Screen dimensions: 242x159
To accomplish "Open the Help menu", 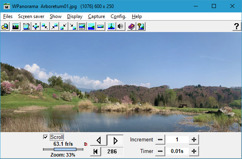I will (x=137, y=16).
